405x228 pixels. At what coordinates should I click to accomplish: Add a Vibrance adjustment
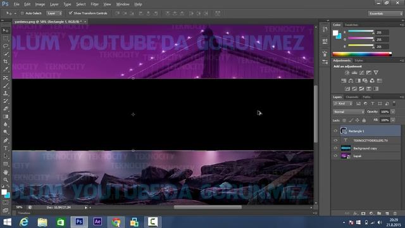point(376,73)
